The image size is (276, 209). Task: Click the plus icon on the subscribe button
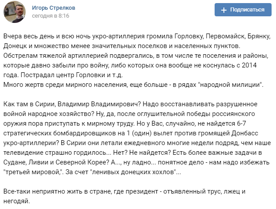pos(224,10)
